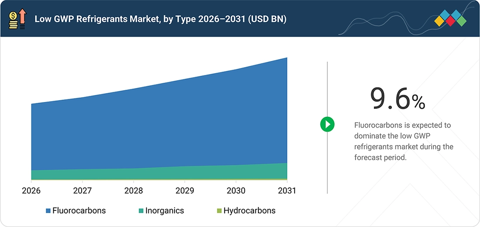Select the Hydrocarbons legend swatch
This screenshot has width=480, height=227.
219,211
